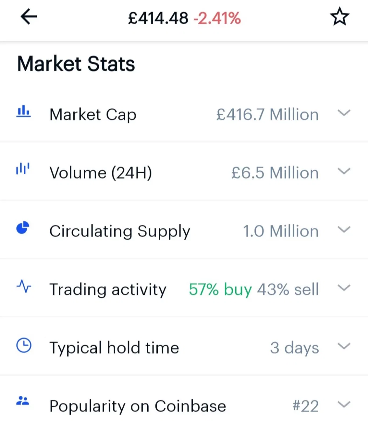Viewport: 368px width, 421px height.
Task: Click the Typical hold time clock icon
Action: (x=24, y=346)
